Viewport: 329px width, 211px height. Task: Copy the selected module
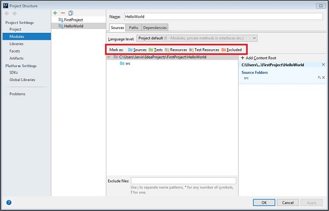point(71,13)
